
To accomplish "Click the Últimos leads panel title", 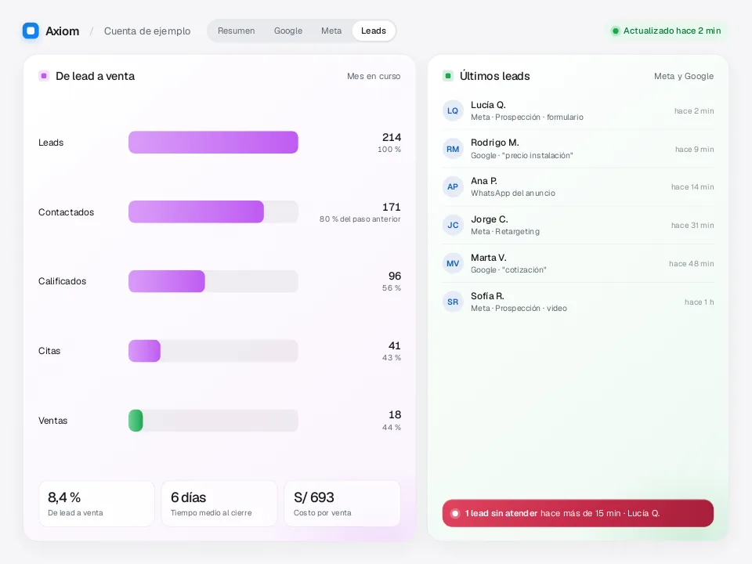I will tap(495, 76).
